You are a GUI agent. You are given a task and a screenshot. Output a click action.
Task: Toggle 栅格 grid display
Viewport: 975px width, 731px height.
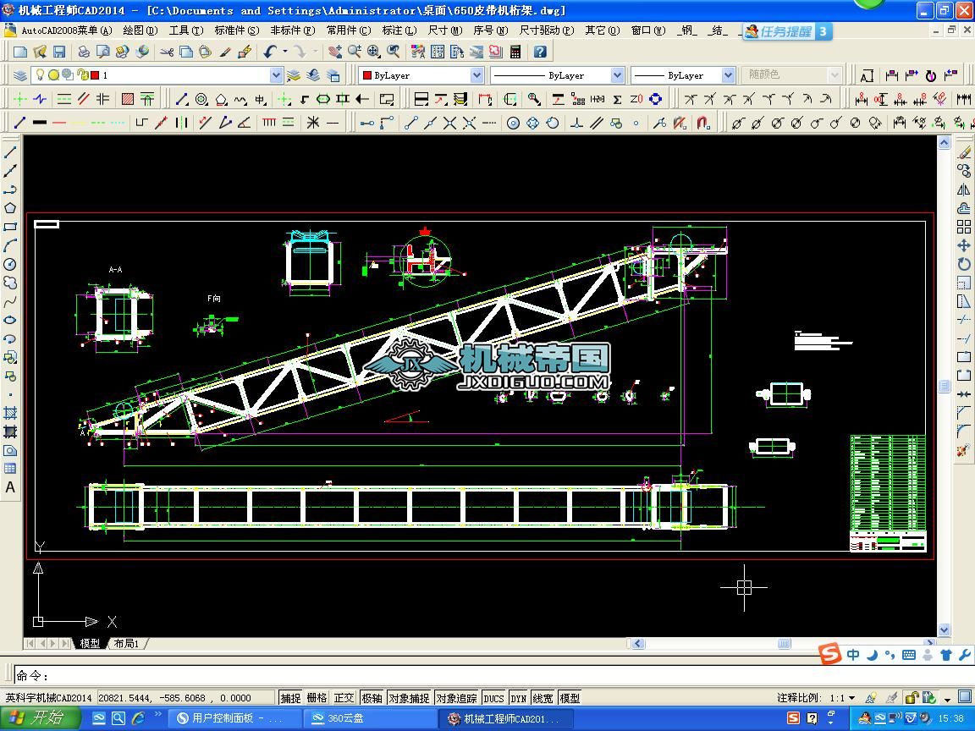click(317, 698)
